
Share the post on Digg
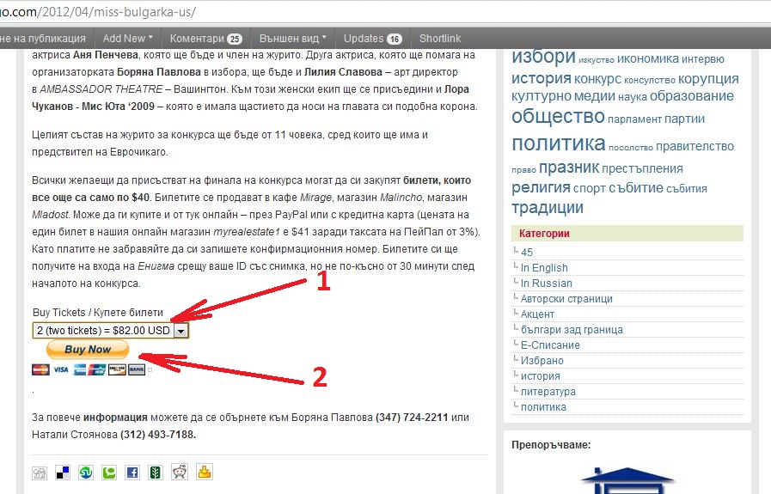[40, 473]
